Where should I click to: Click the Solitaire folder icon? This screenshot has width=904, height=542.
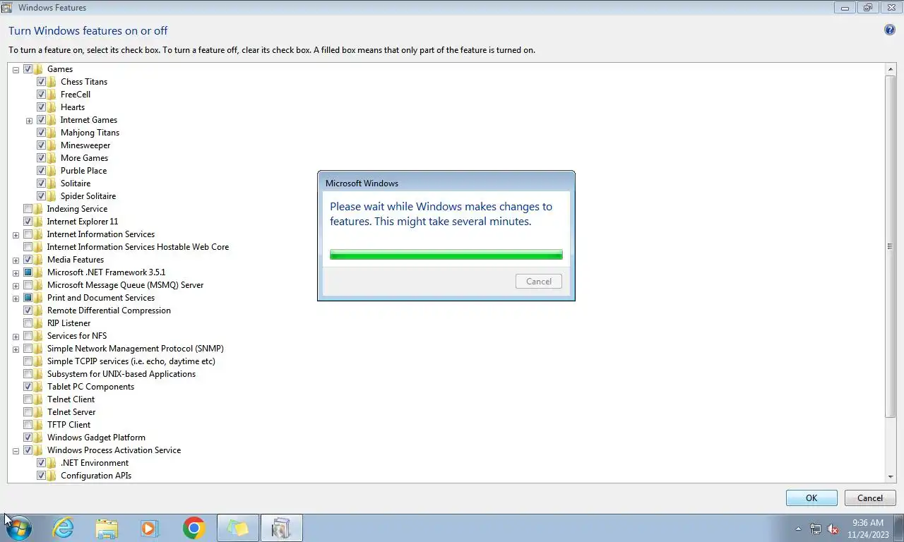click(x=52, y=183)
